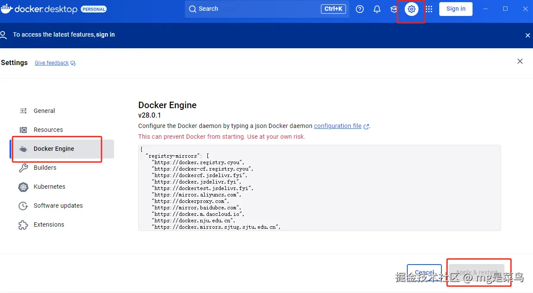Click the v28.0.1 version text
Image resolution: width=533 pixels, height=293 pixels.
pyautogui.click(x=149, y=115)
